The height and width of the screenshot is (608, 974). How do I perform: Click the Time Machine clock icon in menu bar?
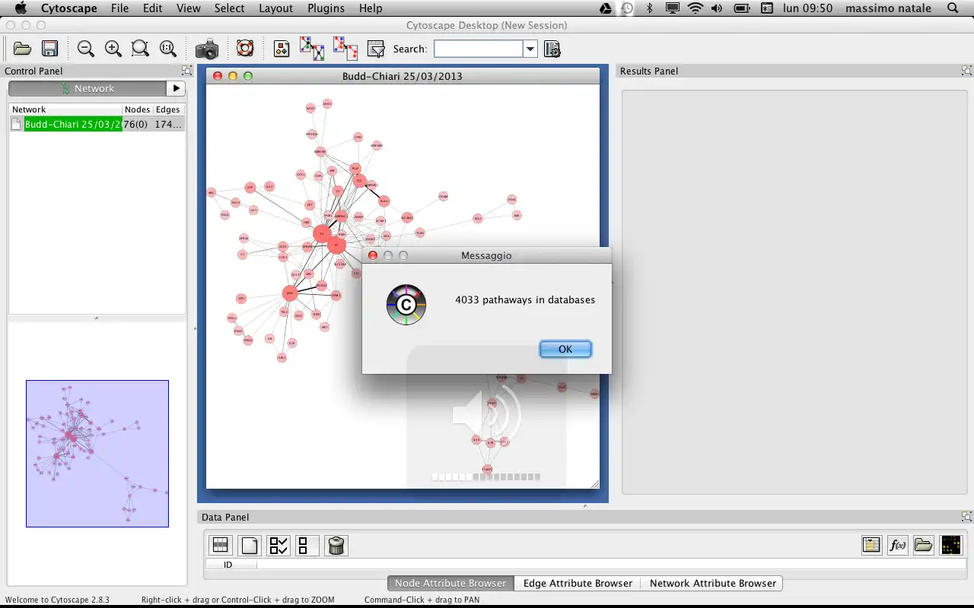[x=627, y=8]
